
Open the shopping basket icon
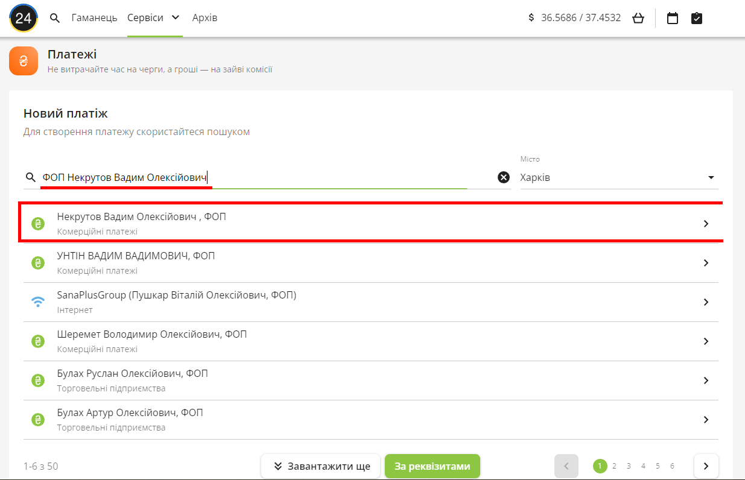point(638,18)
